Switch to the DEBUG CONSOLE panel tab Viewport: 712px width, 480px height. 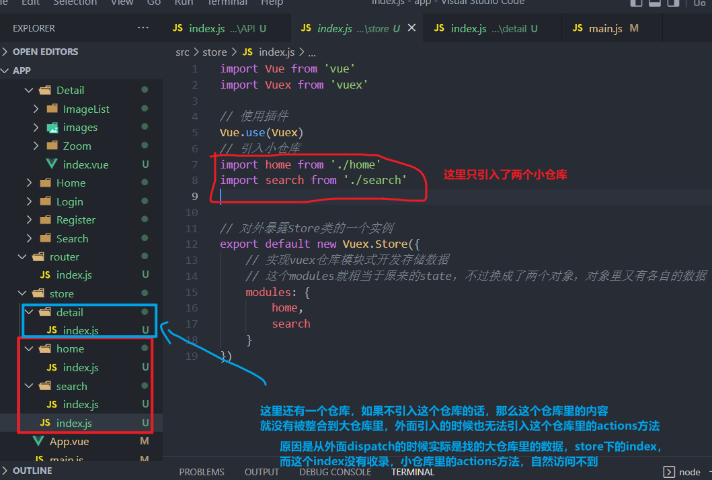pyautogui.click(x=335, y=472)
